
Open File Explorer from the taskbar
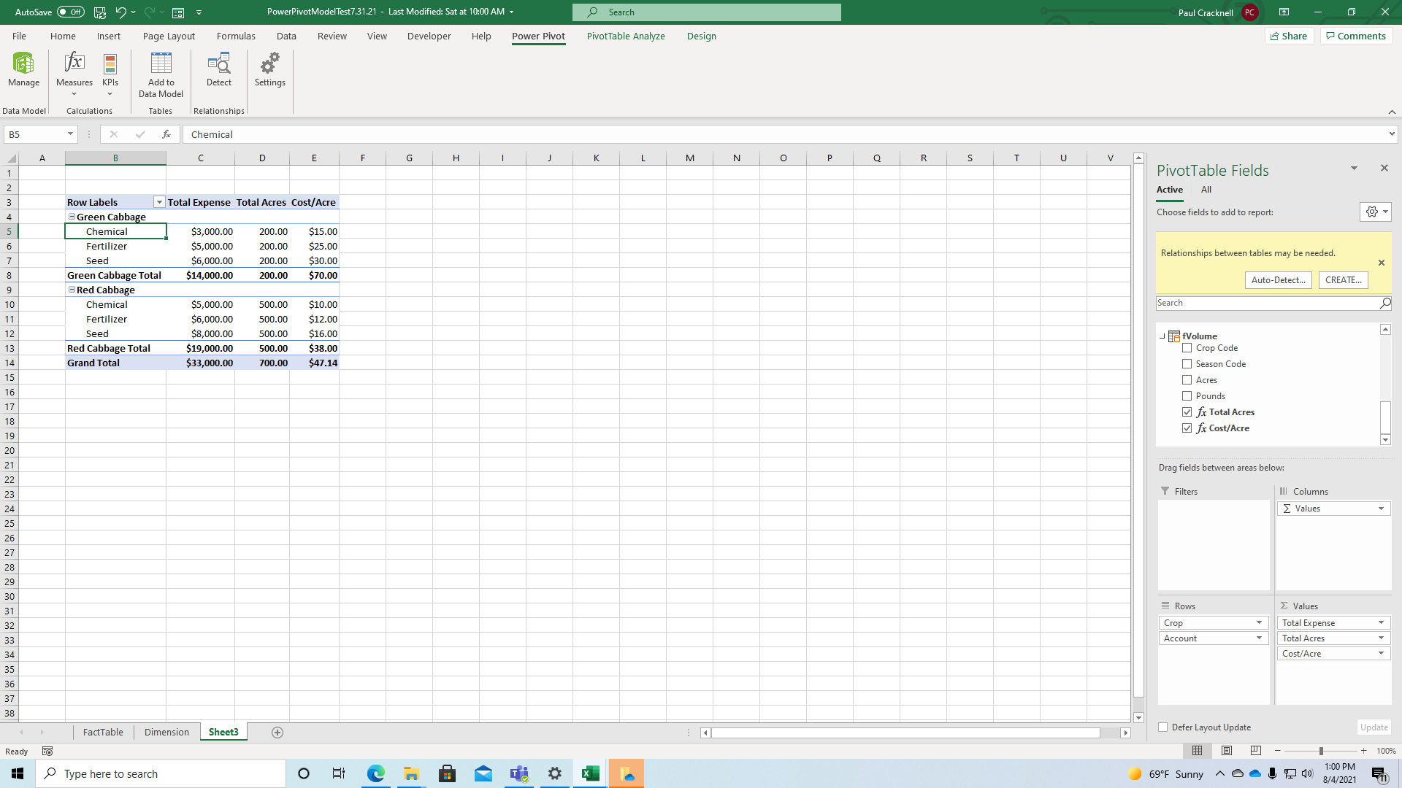411,773
